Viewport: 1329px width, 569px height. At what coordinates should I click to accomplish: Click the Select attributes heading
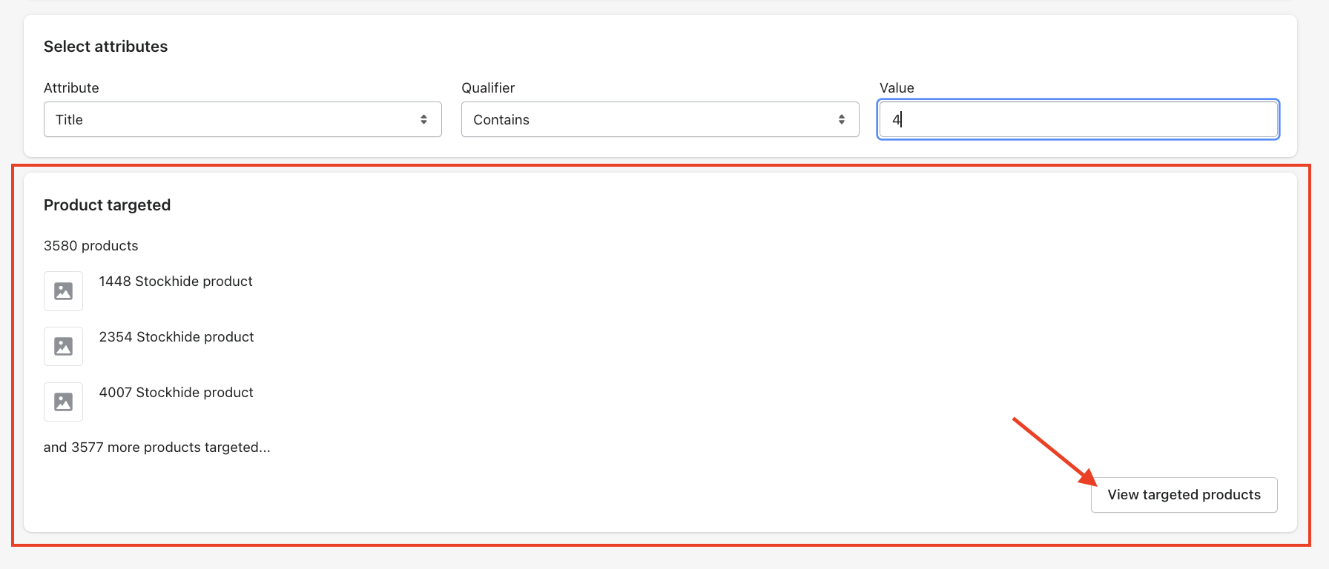[105, 47]
